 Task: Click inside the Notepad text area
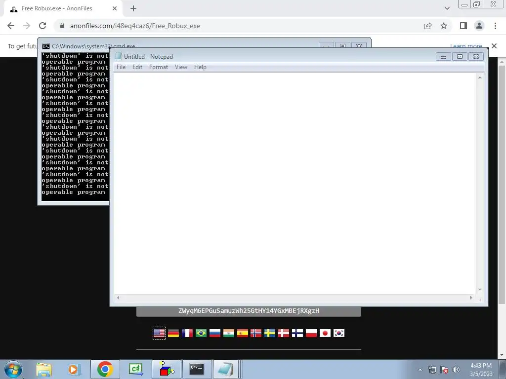[x=295, y=184]
